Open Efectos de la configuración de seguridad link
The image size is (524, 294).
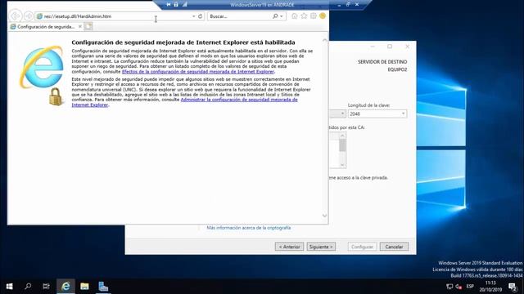(198, 72)
